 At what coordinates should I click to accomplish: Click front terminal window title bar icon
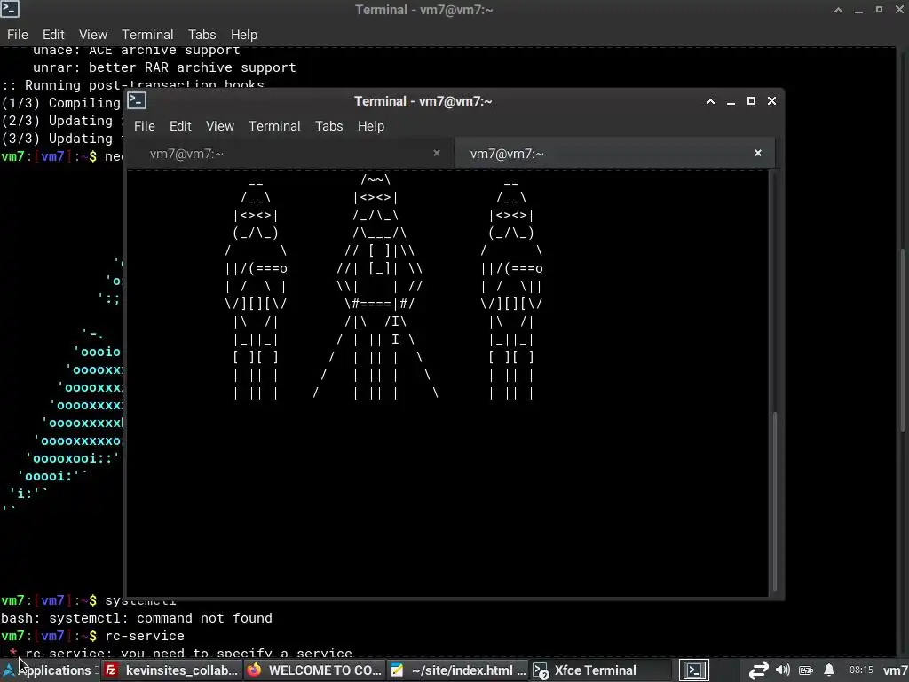[x=137, y=101]
